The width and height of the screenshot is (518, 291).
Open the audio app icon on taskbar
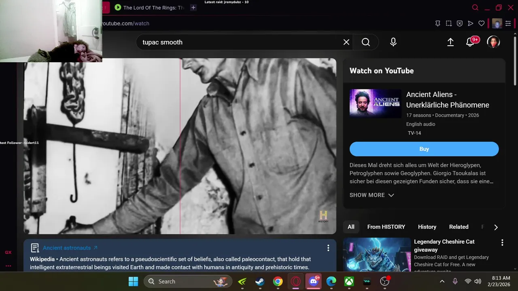click(x=367, y=281)
